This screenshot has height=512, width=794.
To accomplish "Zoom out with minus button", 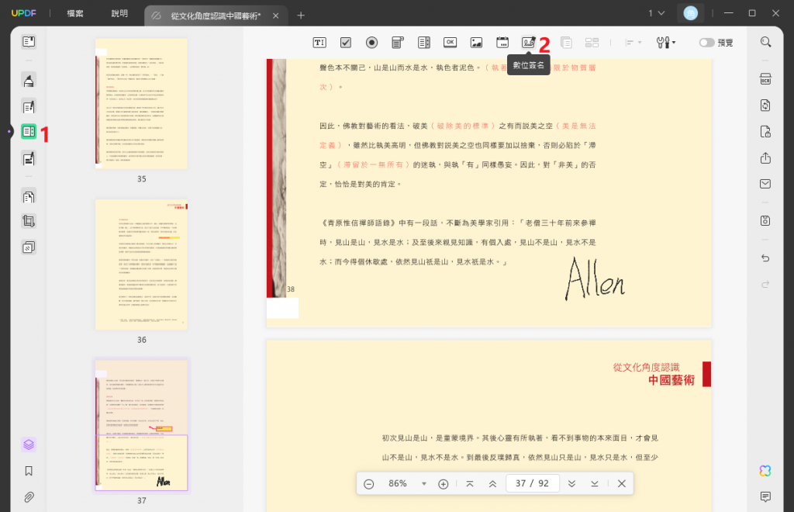I will 369,484.
